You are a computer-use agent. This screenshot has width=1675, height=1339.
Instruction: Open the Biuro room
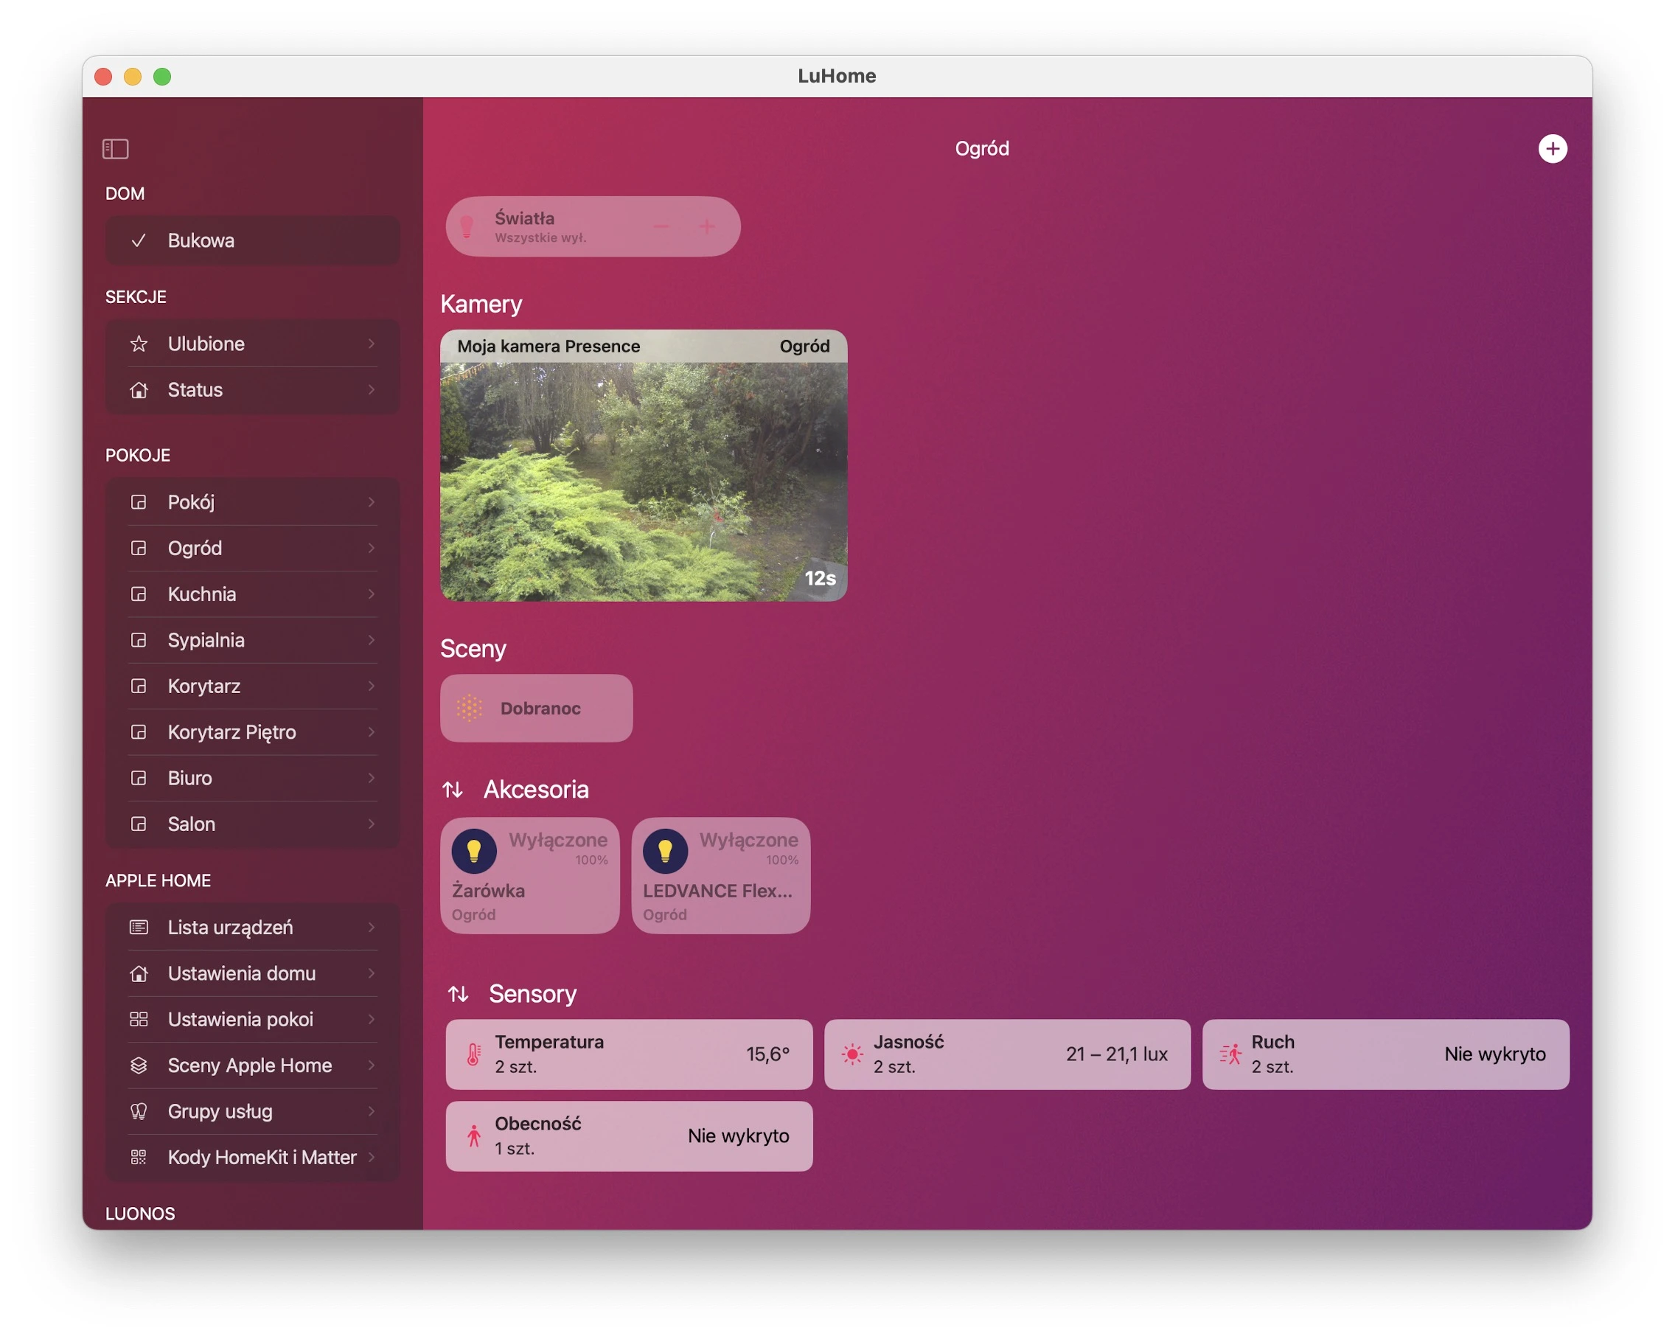tap(252, 778)
